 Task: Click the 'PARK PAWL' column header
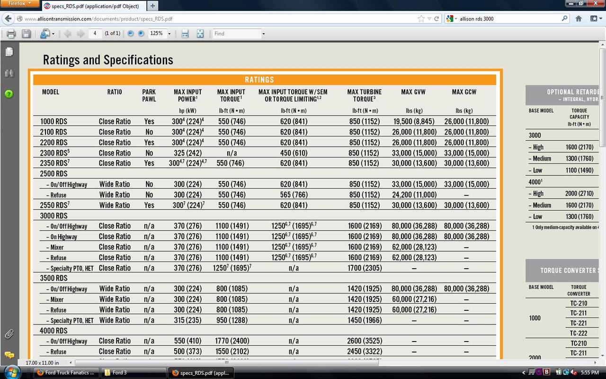click(x=149, y=95)
